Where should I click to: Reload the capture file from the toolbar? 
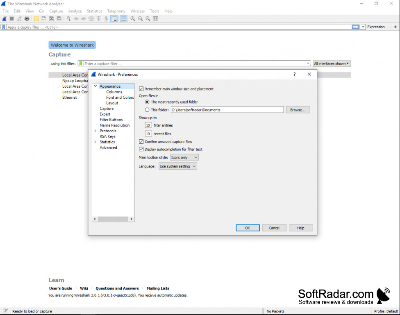pos(59,18)
